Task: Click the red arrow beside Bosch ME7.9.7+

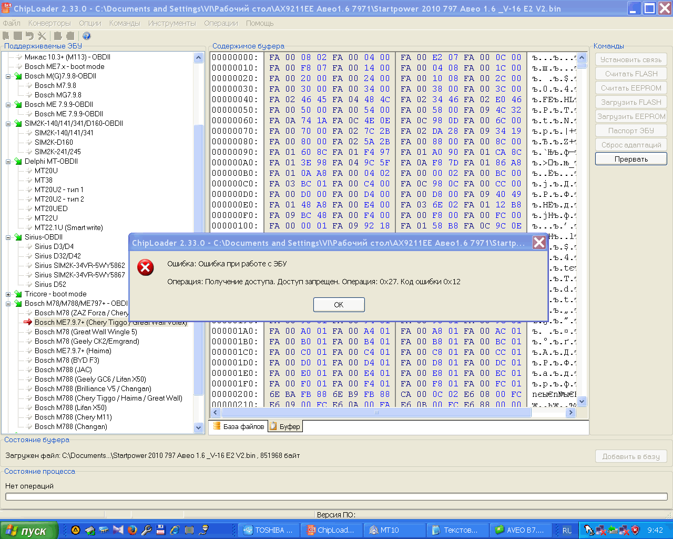Action: [28, 322]
